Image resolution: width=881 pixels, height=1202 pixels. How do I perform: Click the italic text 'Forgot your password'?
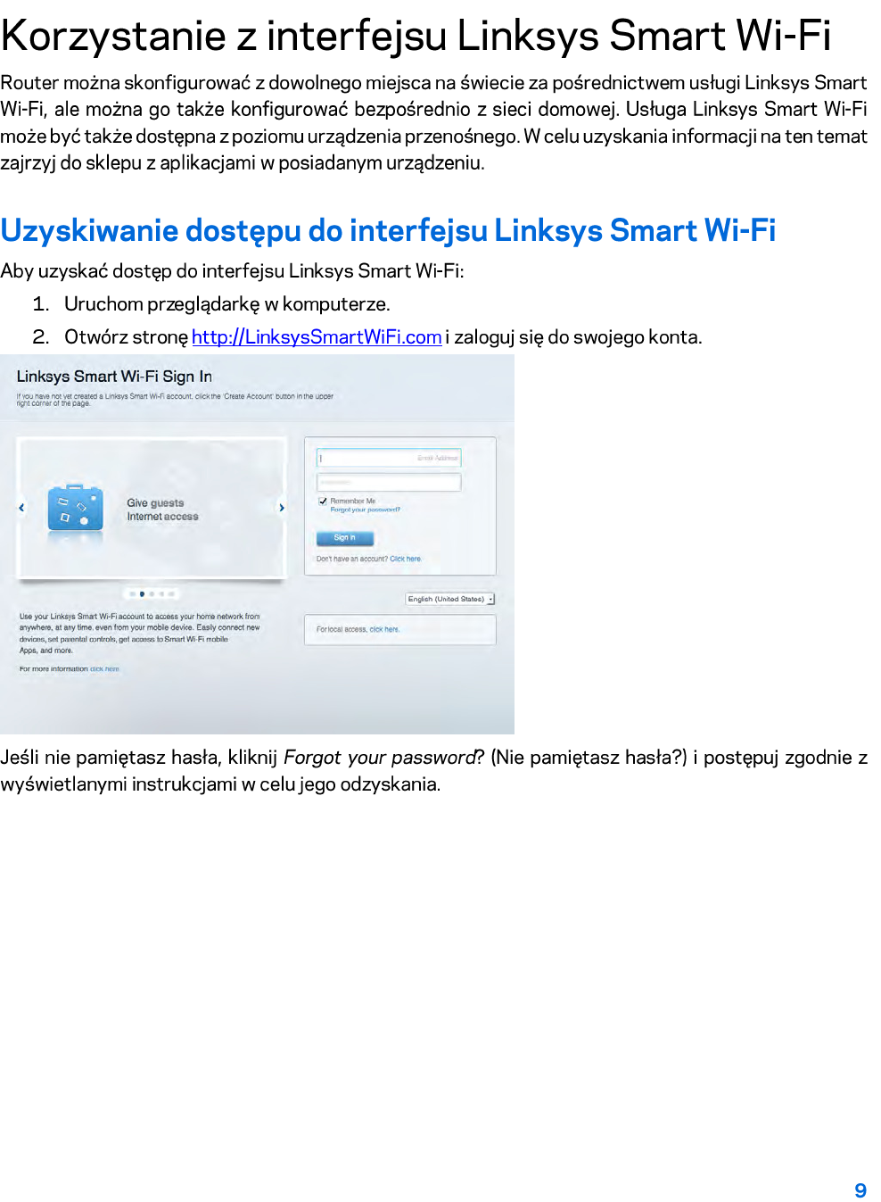tap(379, 758)
